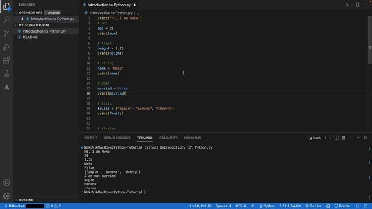Screen dimensions: 372x209
Task: Maximize the panel with chevron up
Action: [x=358, y=138]
